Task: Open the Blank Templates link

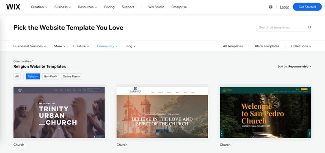Action: (x=267, y=46)
